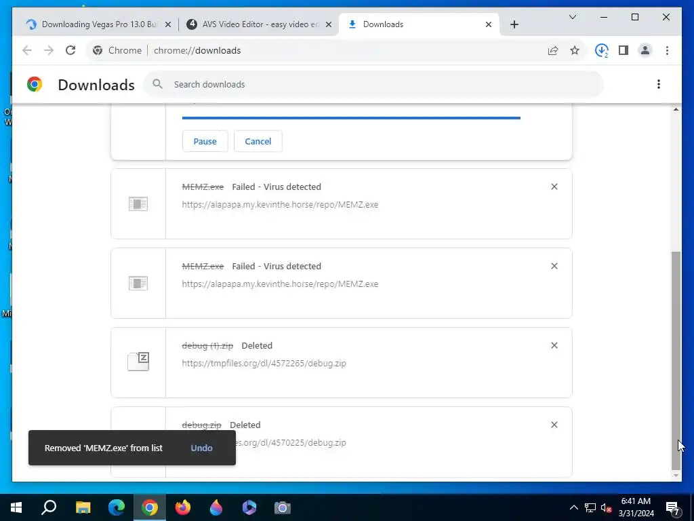Open the Clipchamp taskbar icon
694x521 pixels.
point(249,507)
